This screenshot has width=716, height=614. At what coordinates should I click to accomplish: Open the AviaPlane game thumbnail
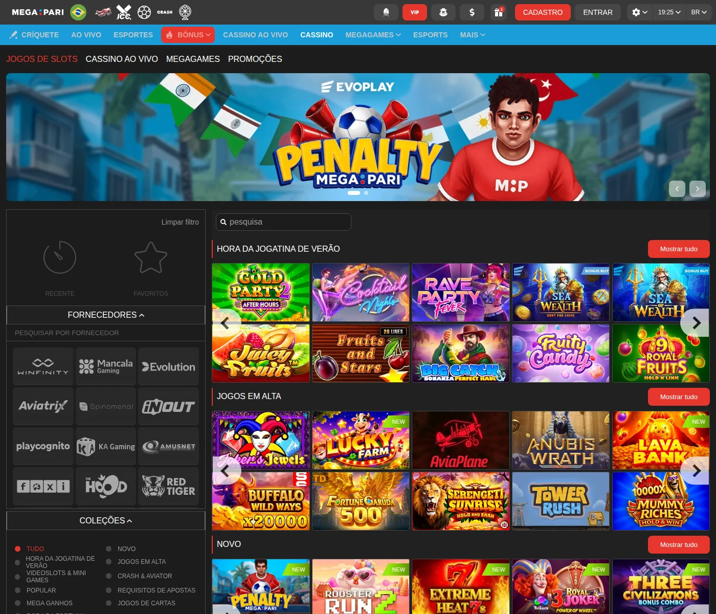click(x=461, y=441)
